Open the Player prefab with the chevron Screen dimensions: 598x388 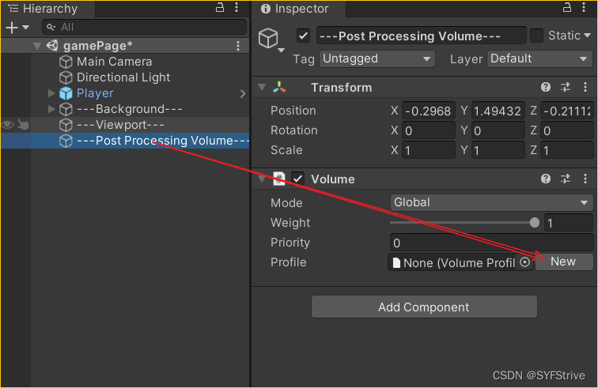[243, 93]
